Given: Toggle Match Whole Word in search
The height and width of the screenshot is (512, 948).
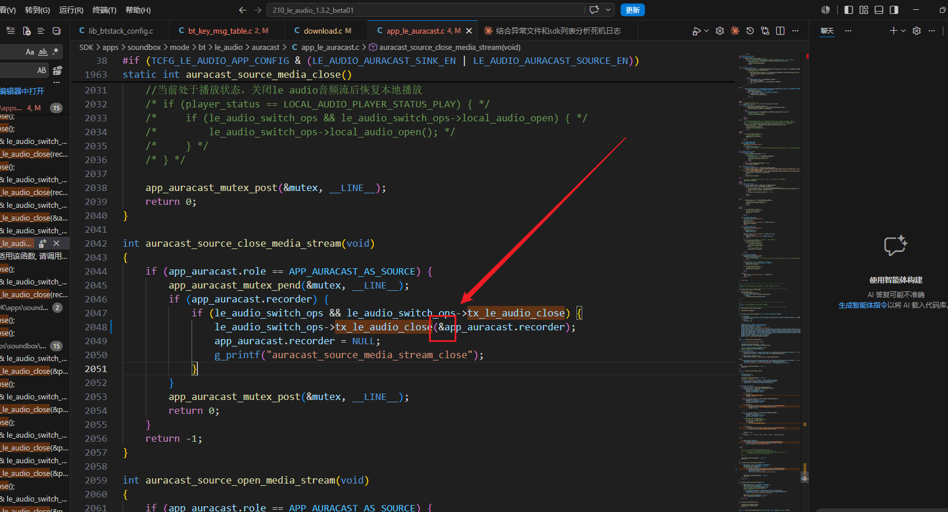Looking at the screenshot, I should 43,52.
